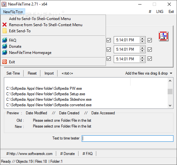Decrease the second time field value
The width and height of the screenshot is (177, 165).
142,51
